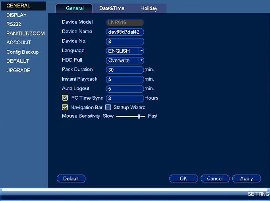Click the Instant Playback minutes field
The height and width of the screenshot is (201, 270).
point(125,79)
